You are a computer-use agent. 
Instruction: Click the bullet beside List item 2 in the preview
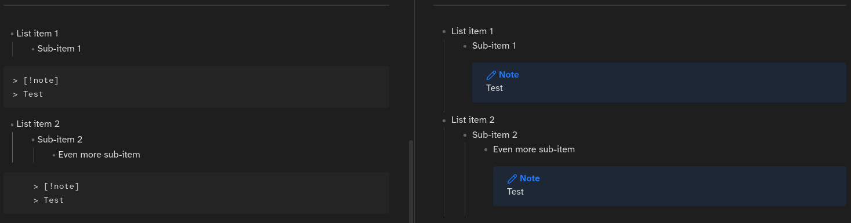click(444, 120)
